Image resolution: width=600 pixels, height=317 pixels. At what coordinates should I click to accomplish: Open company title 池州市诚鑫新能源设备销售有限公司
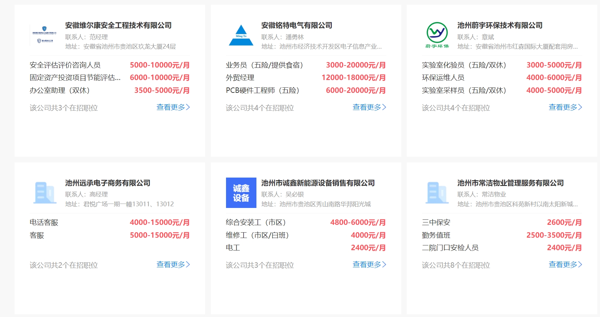(x=318, y=183)
